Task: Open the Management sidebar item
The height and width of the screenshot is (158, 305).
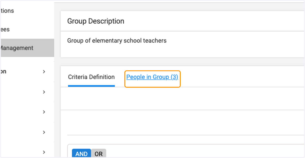Action: coord(27,48)
